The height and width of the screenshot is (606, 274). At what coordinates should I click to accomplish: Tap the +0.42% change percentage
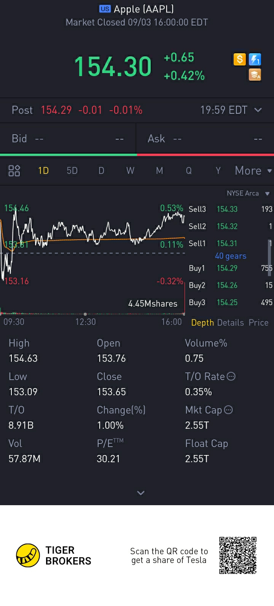pos(184,76)
